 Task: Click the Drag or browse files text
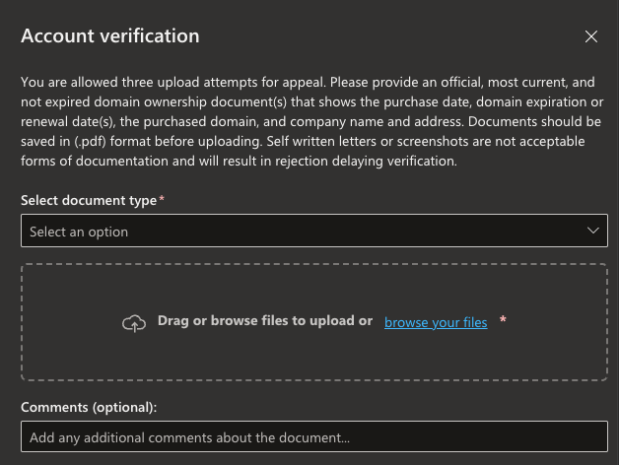pyautogui.click(x=265, y=321)
